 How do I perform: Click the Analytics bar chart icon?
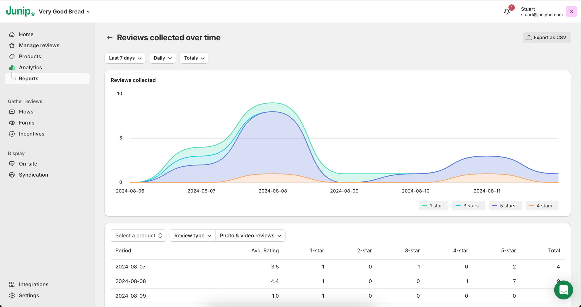(12, 68)
